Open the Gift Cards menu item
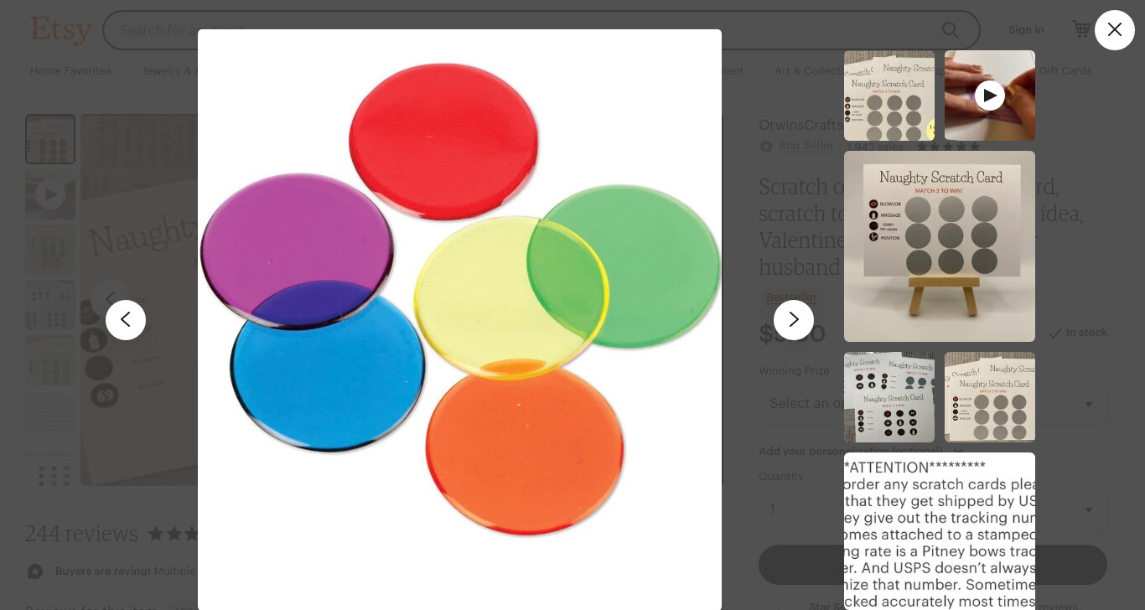1145x610 pixels. coord(1065,71)
